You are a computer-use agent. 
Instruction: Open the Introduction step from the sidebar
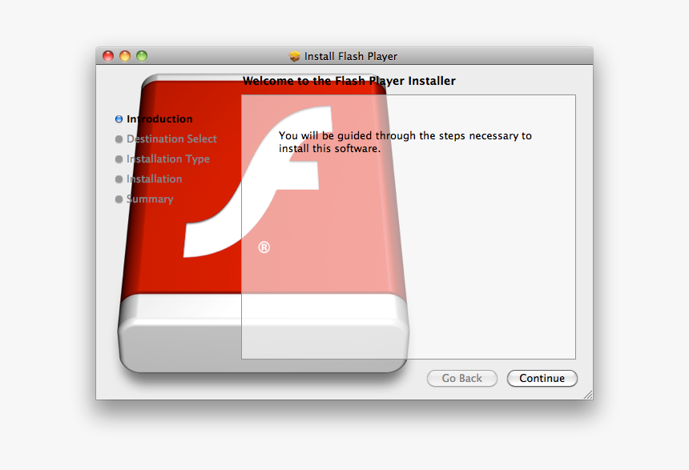(x=159, y=119)
